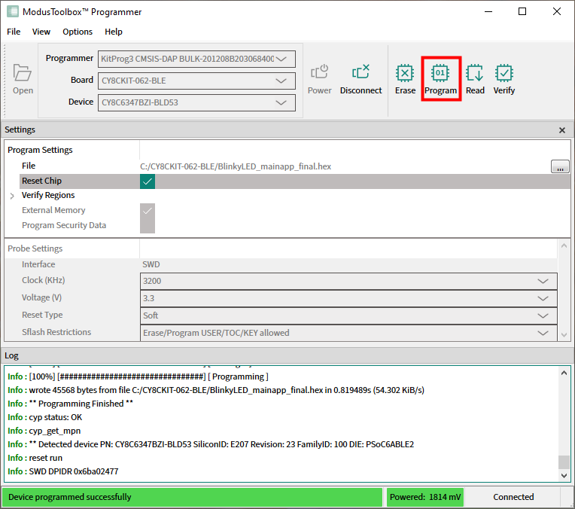The height and width of the screenshot is (509, 575).
Task: Open the Options menu
Action: [78, 32]
